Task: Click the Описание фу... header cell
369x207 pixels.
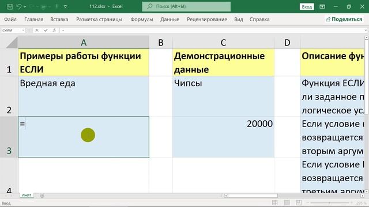Action: pos(332,63)
